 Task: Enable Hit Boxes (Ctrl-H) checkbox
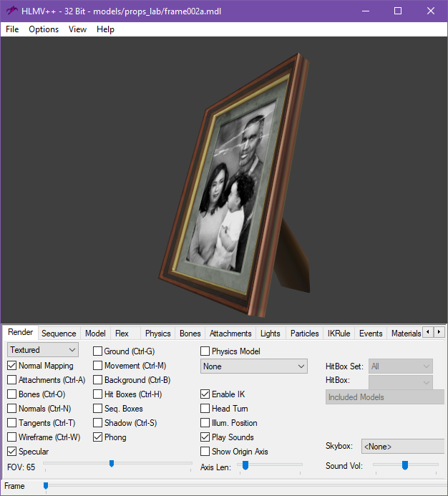98,394
